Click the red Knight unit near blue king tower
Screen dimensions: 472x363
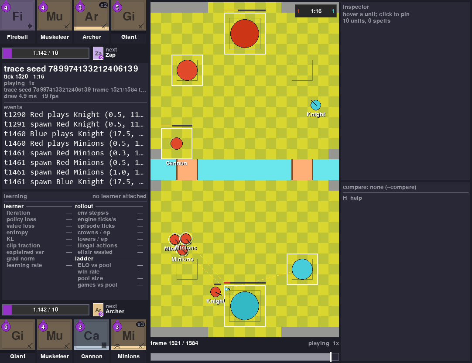click(215, 291)
